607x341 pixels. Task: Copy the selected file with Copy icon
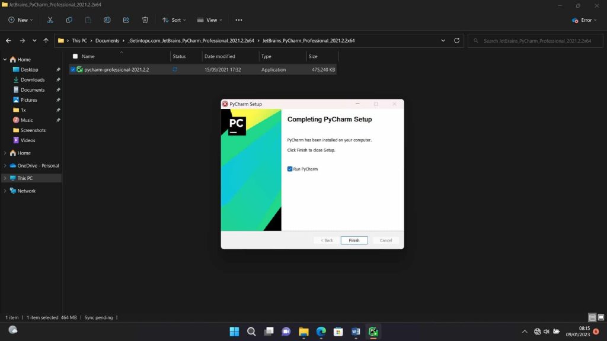tap(69, 20)
